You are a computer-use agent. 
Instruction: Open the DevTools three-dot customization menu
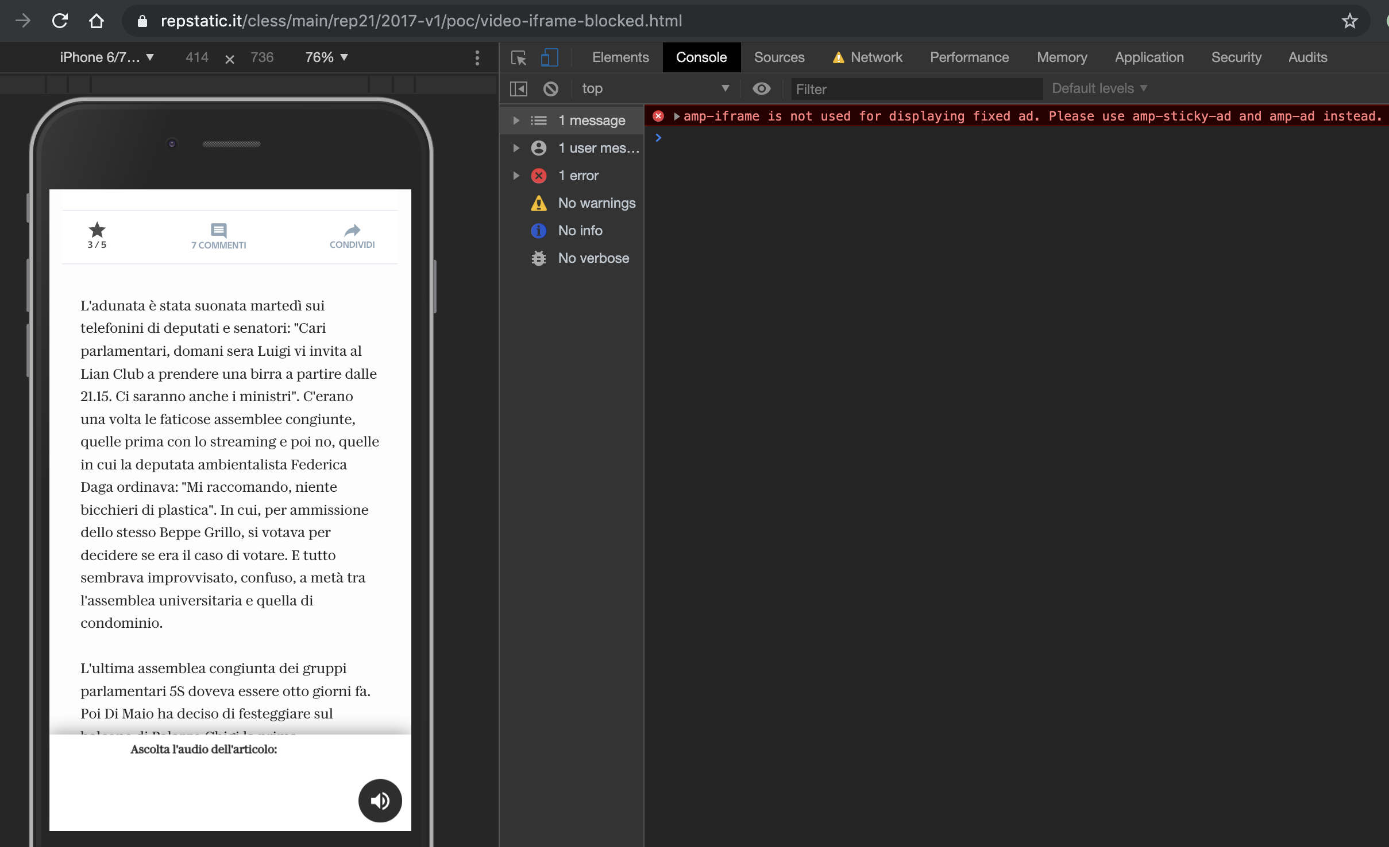(x=477, y=57)
